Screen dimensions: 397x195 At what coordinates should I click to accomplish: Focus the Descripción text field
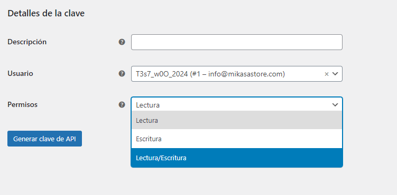point(237,42)
